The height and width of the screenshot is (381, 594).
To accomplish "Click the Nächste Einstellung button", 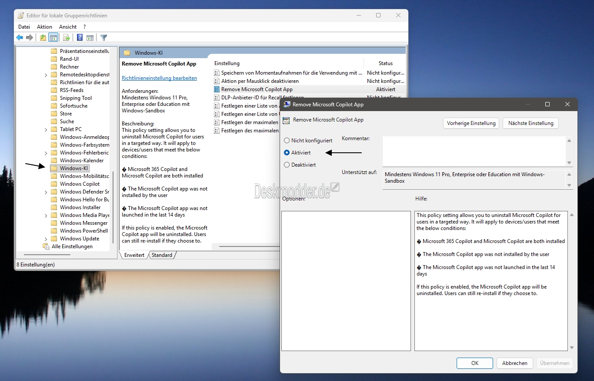I will 531,123.
